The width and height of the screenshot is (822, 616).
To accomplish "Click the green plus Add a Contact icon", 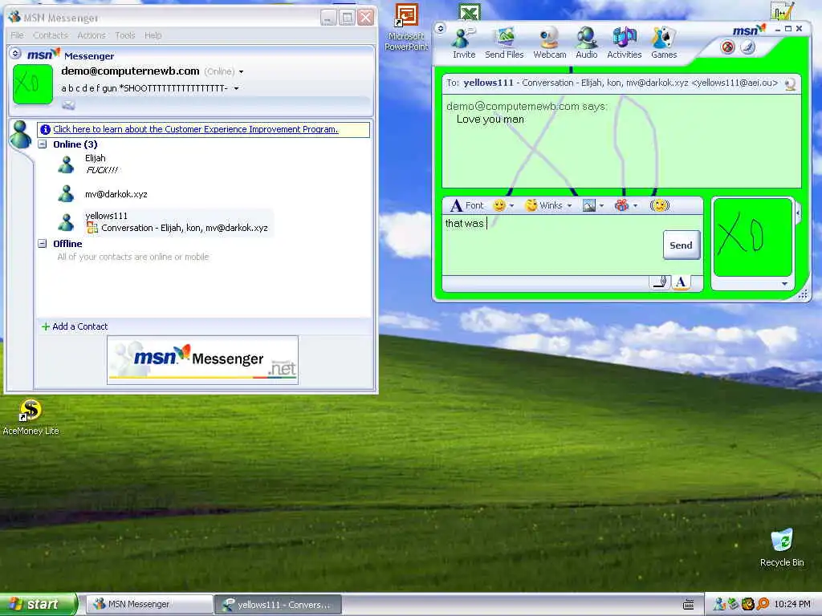I will tap(46, 327).
